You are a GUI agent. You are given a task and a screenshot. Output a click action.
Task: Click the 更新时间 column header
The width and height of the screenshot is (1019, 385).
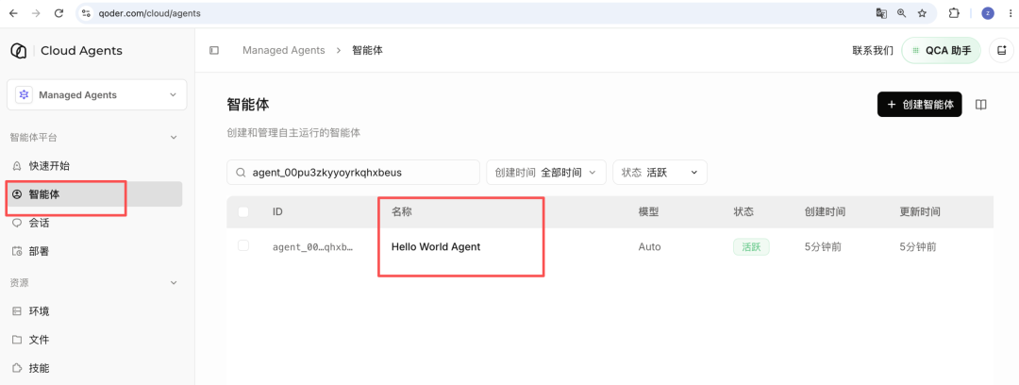point(920,211)
